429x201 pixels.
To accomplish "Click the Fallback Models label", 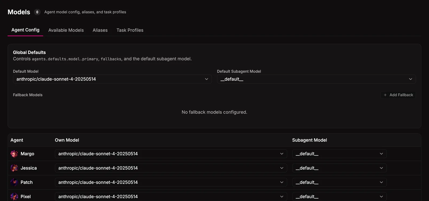I will coord(28,95).
